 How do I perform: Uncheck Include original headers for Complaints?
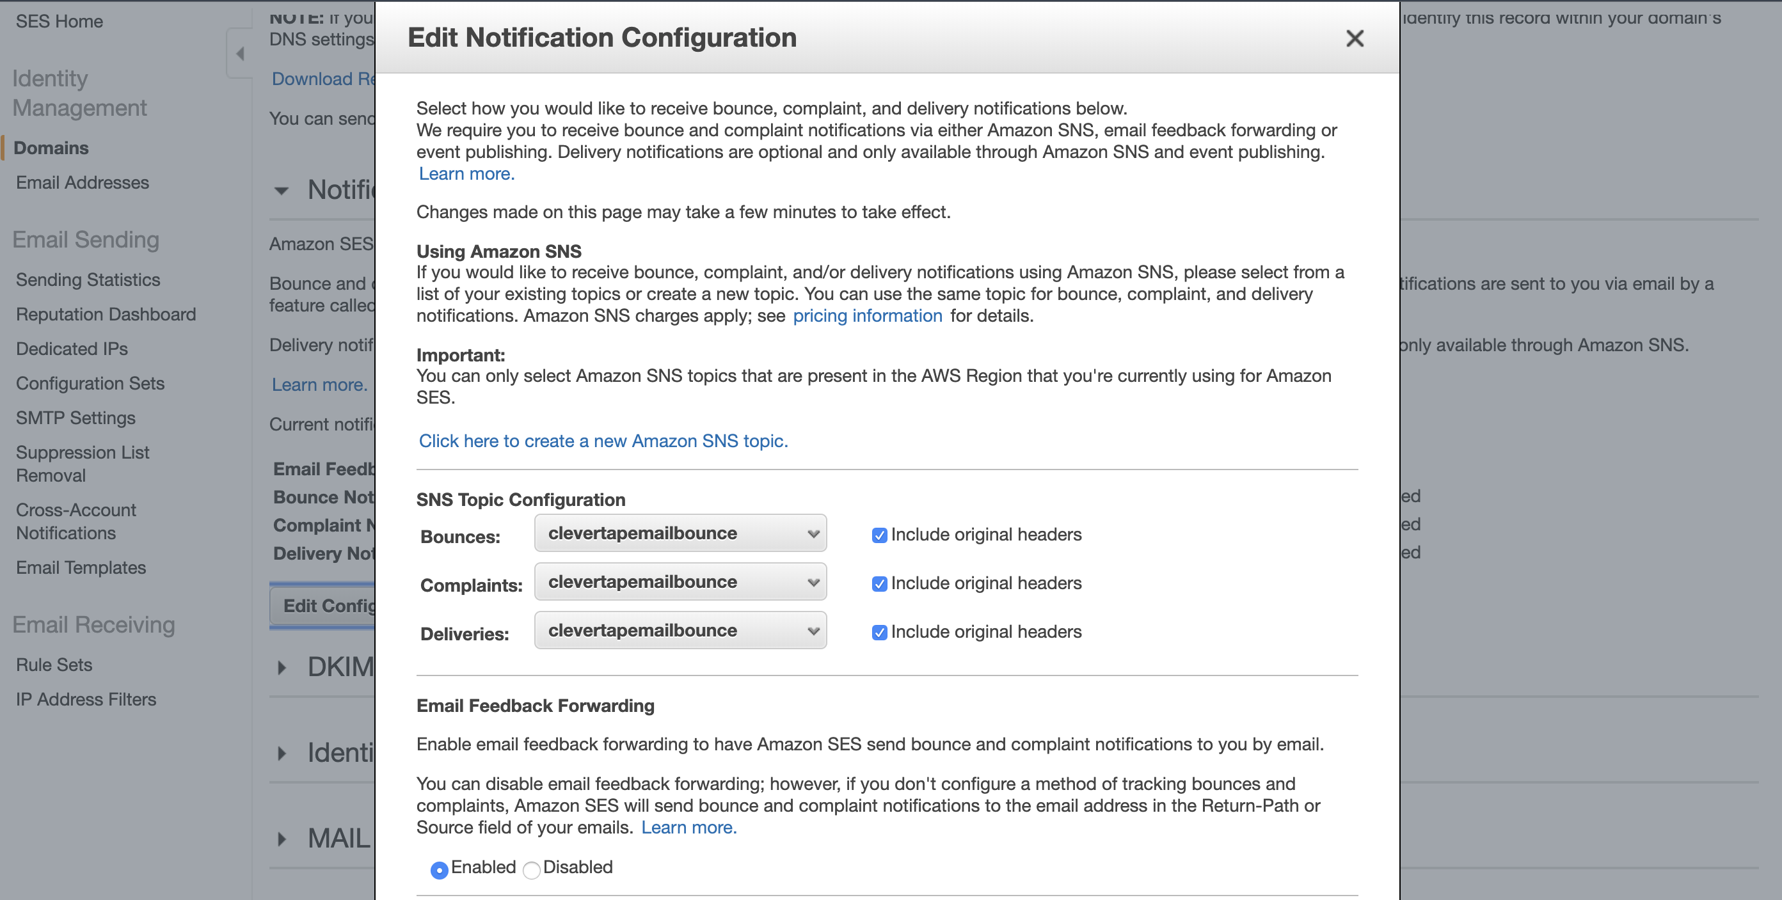coord(879,584)
